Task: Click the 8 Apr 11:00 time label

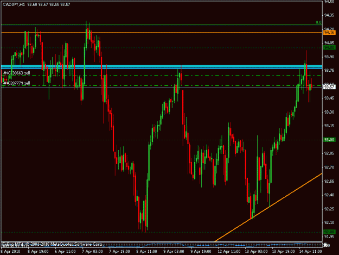Action: 146,252
